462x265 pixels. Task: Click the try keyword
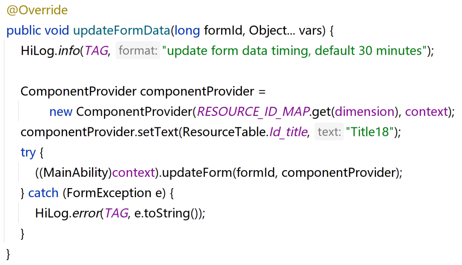[28, 153]
